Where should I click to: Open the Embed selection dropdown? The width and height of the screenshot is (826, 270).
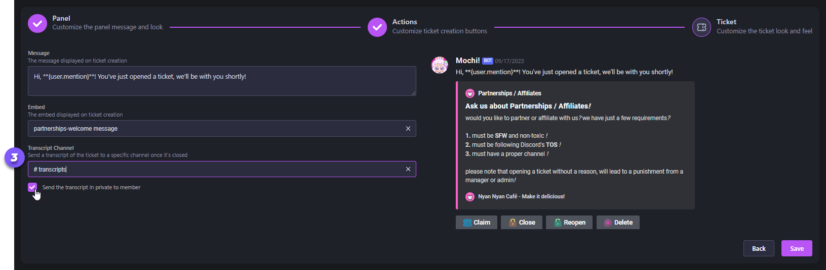(213, 129)
